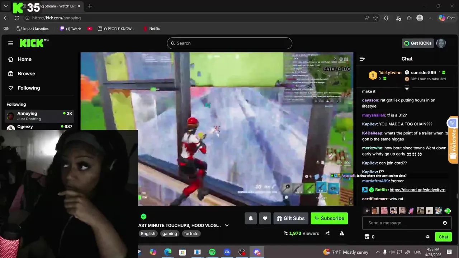Image resolution: width=459 pixels, height=258 pixels.
Task: Select the Cgeezy channel in Following list
Action: 39,127
